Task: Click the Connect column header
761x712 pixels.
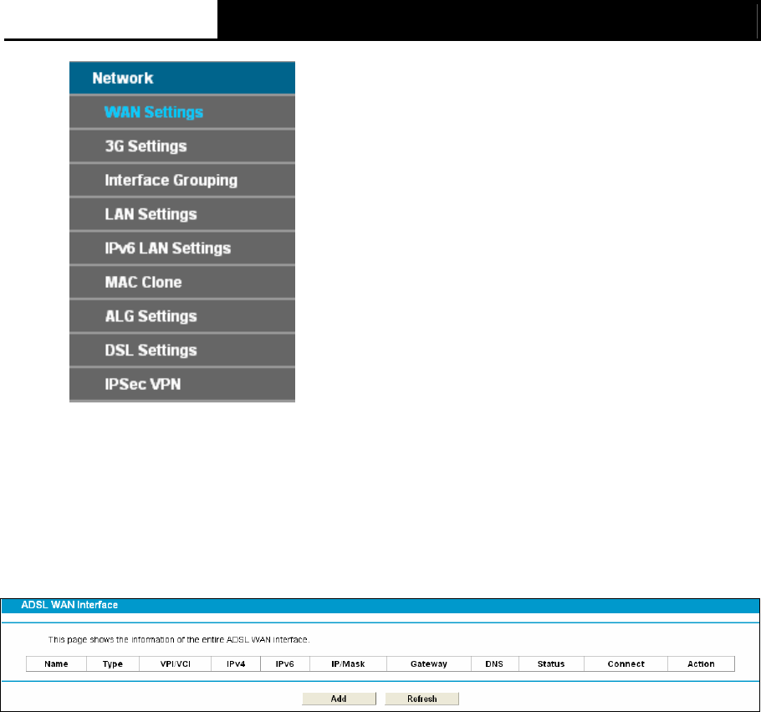Action: tap(626, 664)
